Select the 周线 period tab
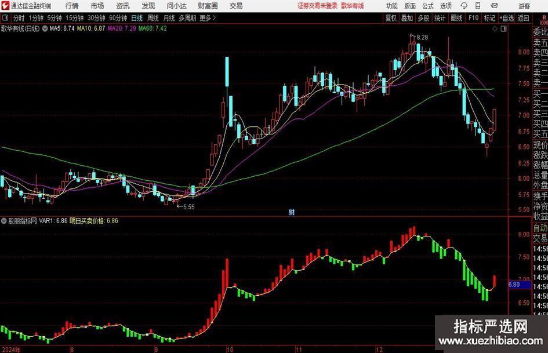548x353 pixels. (x=153, y=18)
